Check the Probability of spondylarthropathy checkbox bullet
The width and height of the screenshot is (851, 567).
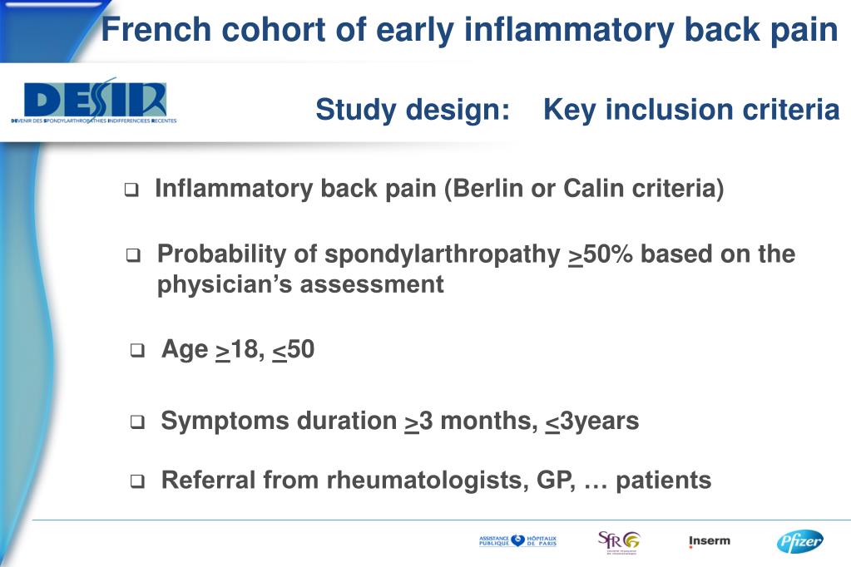(133, 255)
